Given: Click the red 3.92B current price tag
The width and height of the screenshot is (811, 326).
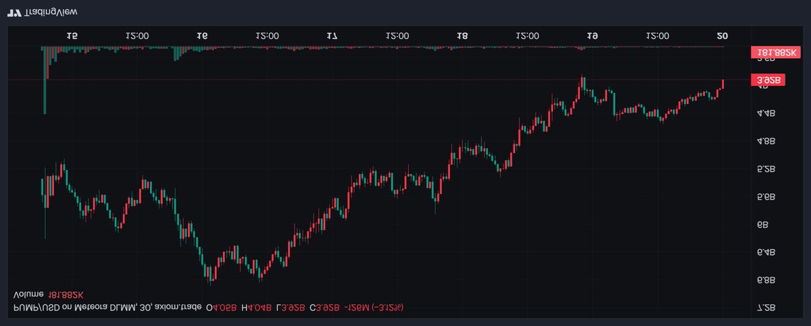Looking at the screenshot, I should 769,80.
